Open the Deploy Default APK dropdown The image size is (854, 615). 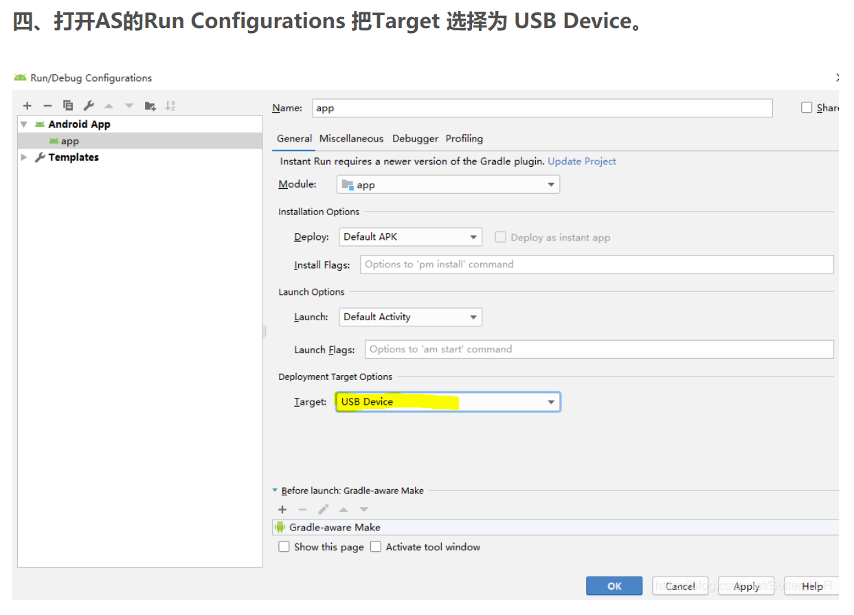(x=411, y=237)
